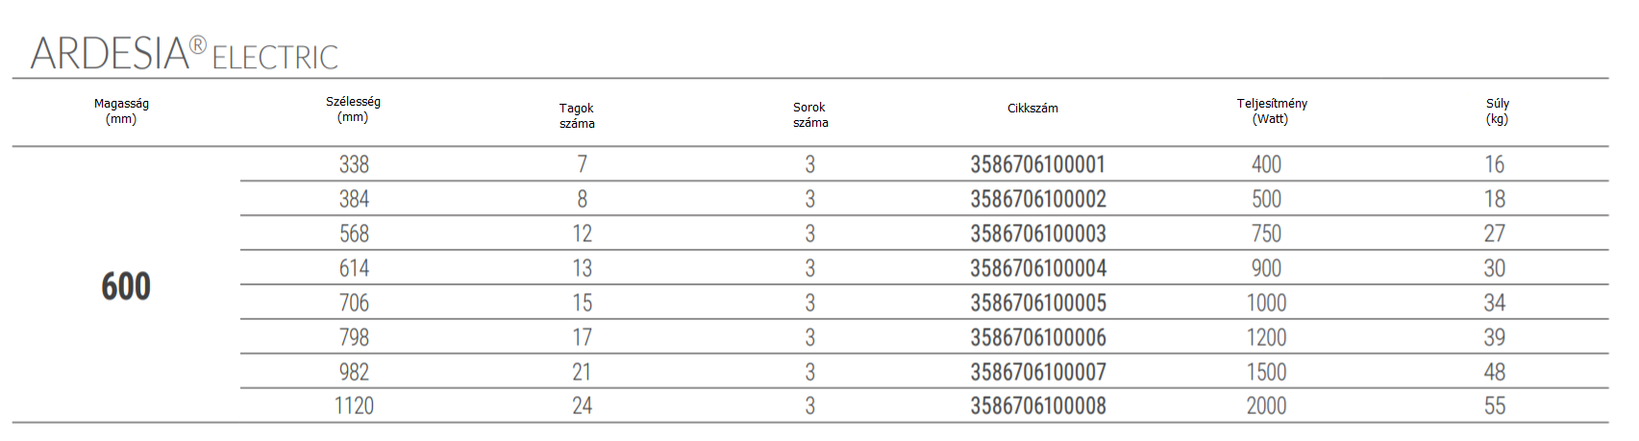
Task: Click the 1120 width value
Action: click(x=354, y=405)
